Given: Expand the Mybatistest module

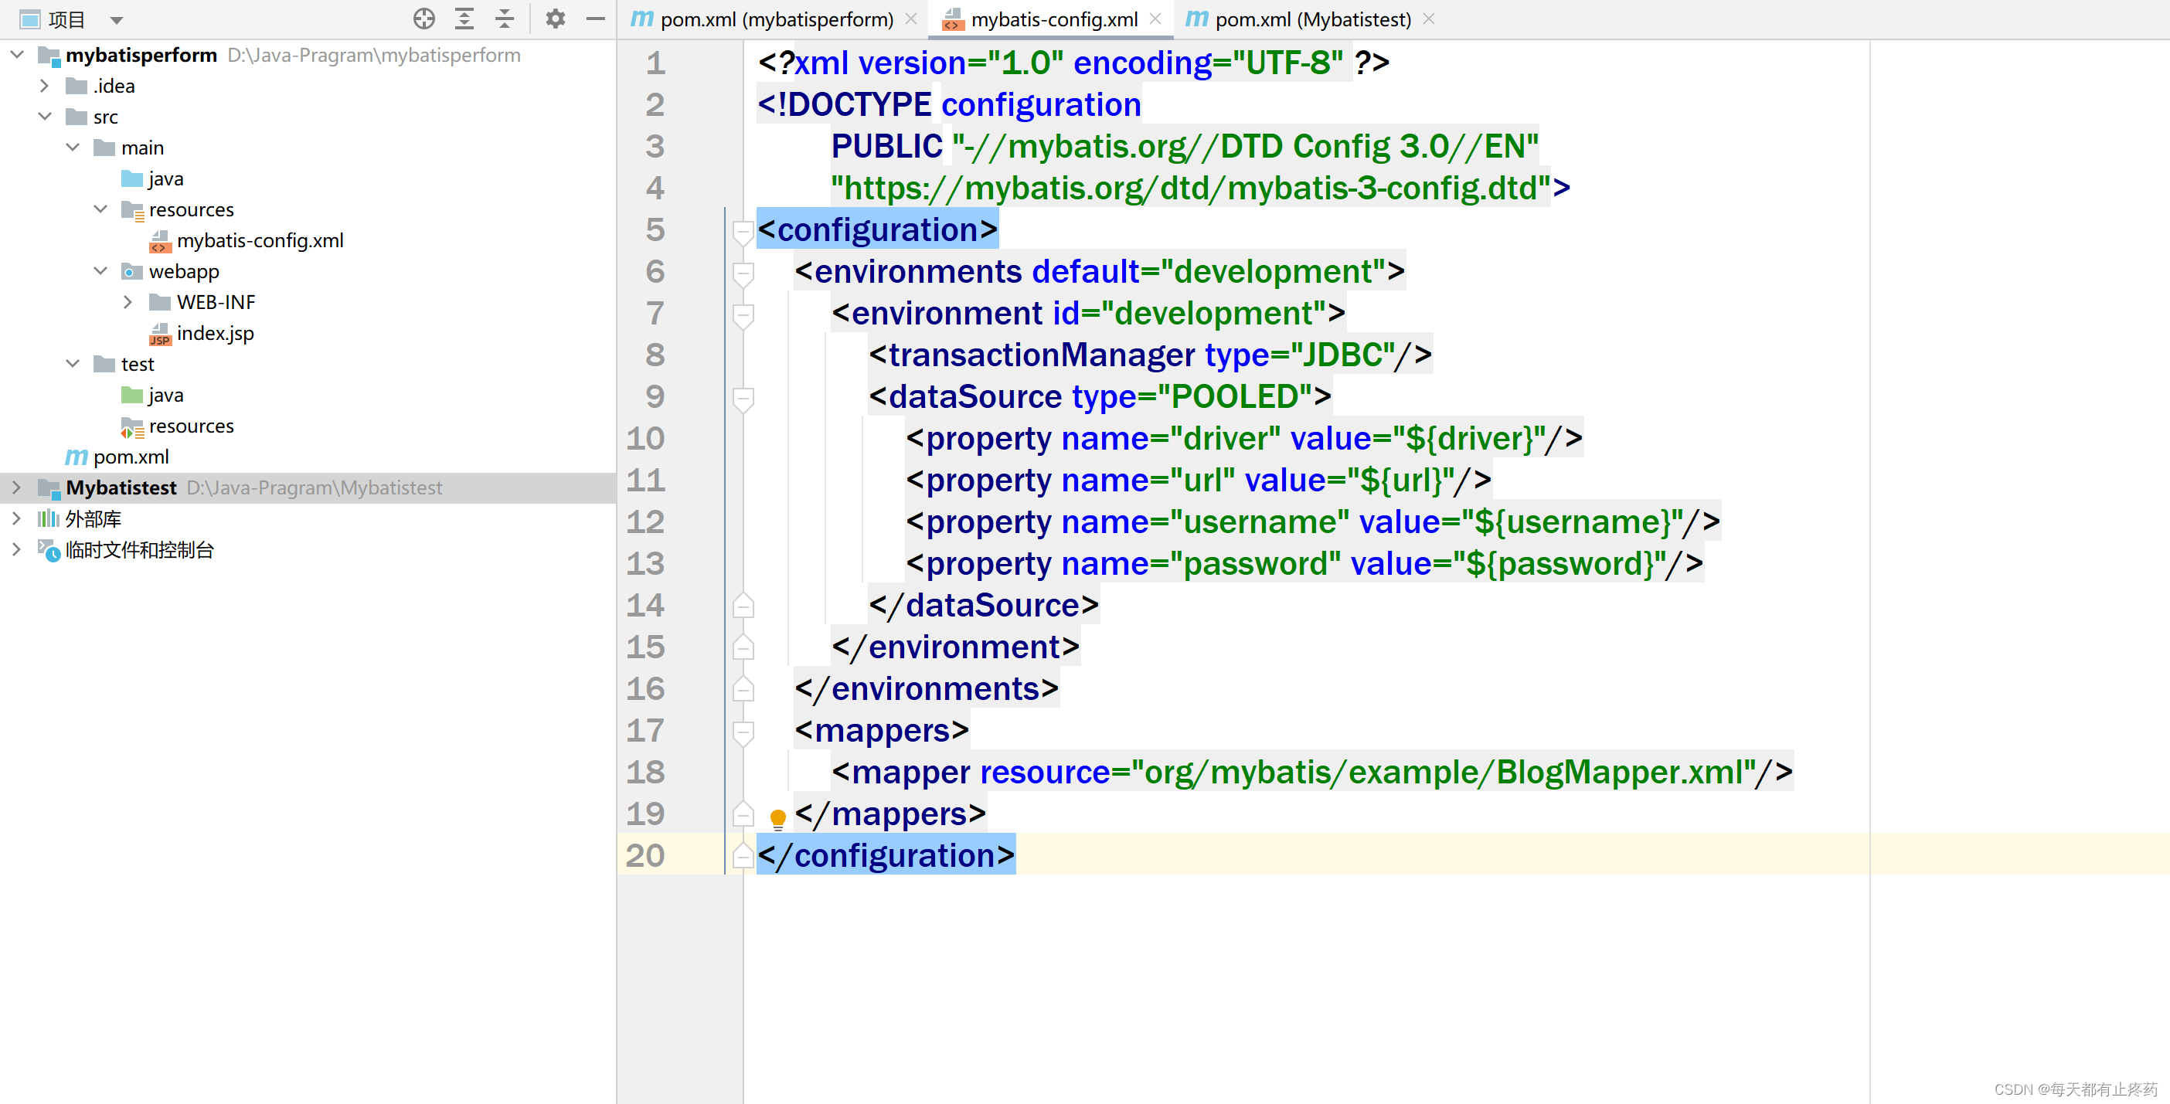Looking at the screenshot, I should click(x=17, y=487).
